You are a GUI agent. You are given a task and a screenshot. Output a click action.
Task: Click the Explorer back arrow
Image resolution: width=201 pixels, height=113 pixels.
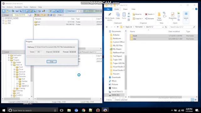tap(107, 27)
